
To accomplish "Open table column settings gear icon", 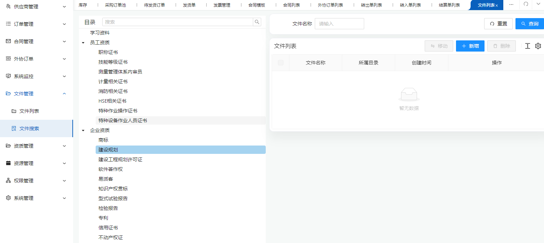I will point(538,46).
